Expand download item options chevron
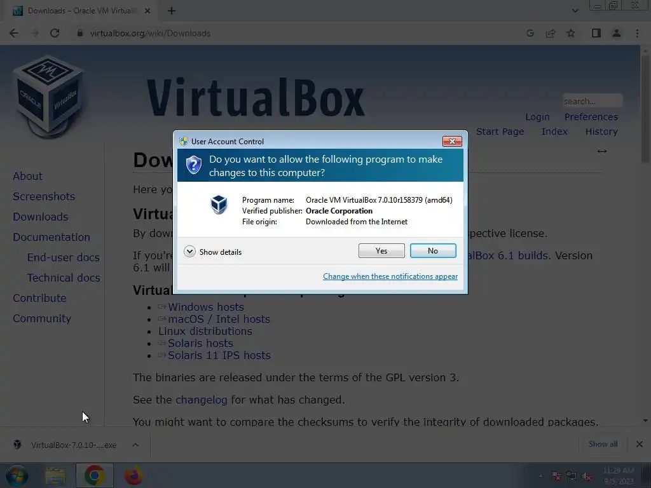Image resolution: width=651 pixels, height=488 pixels. point(135,445)
